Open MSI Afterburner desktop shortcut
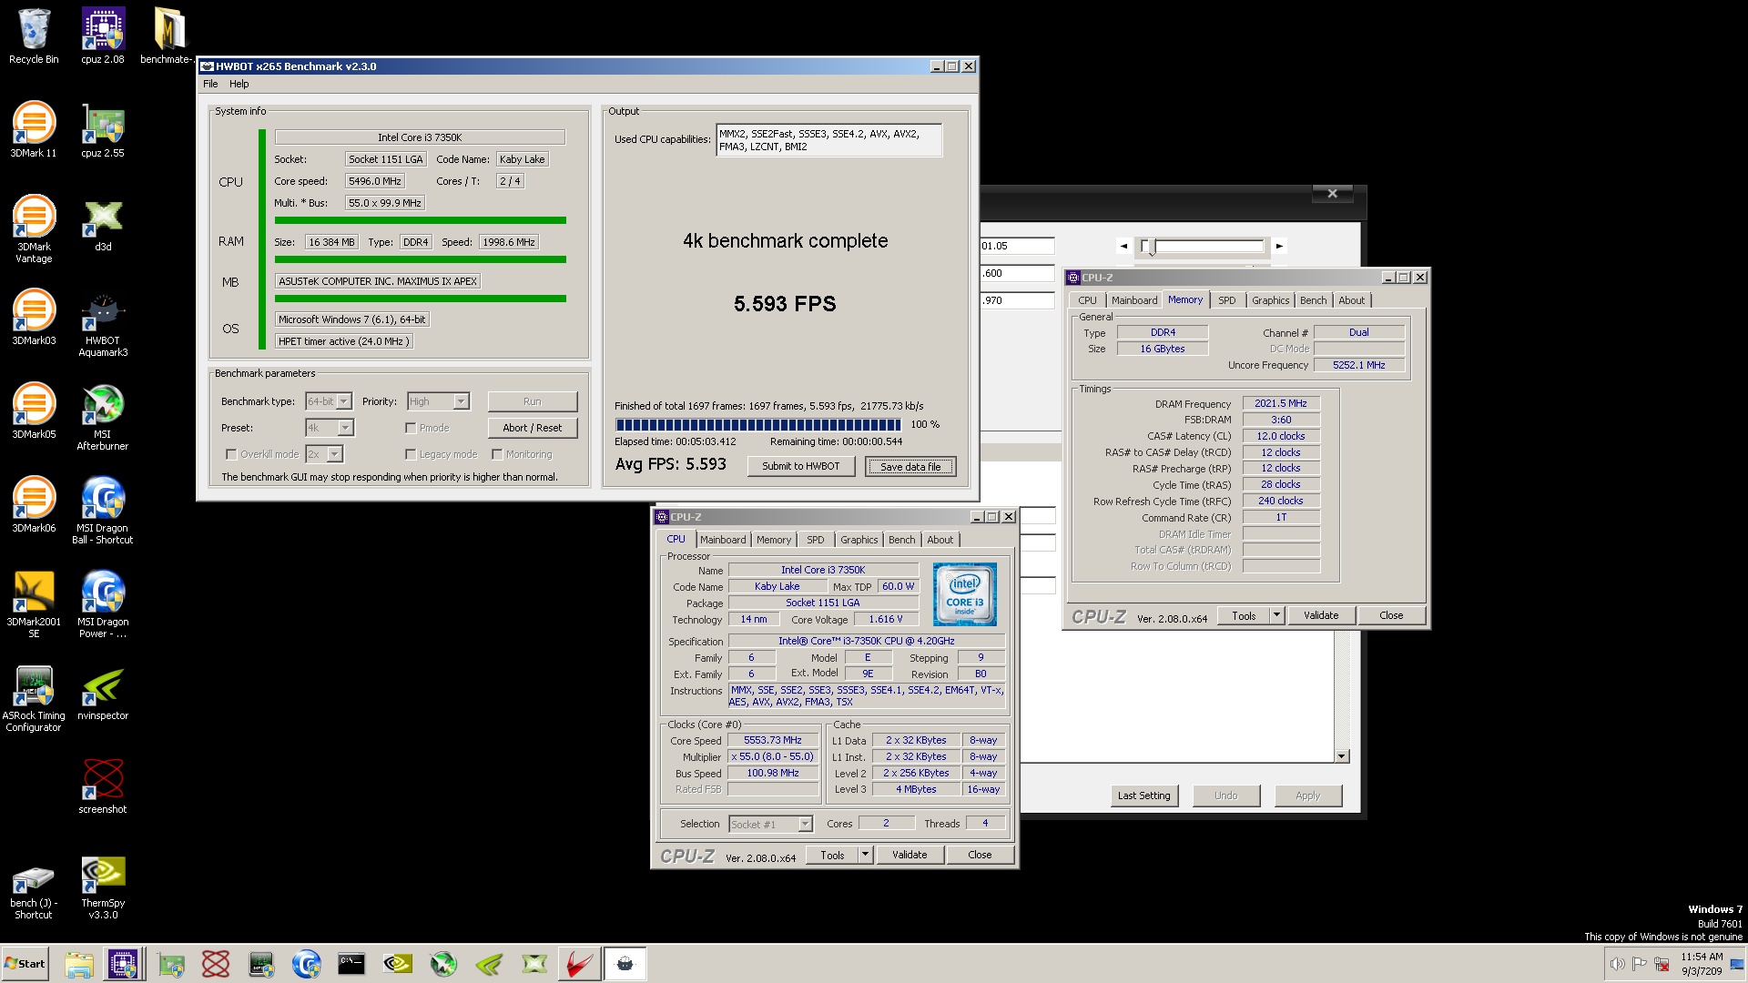The height and width of the screenshot is (983, 1748). (103, 418)
